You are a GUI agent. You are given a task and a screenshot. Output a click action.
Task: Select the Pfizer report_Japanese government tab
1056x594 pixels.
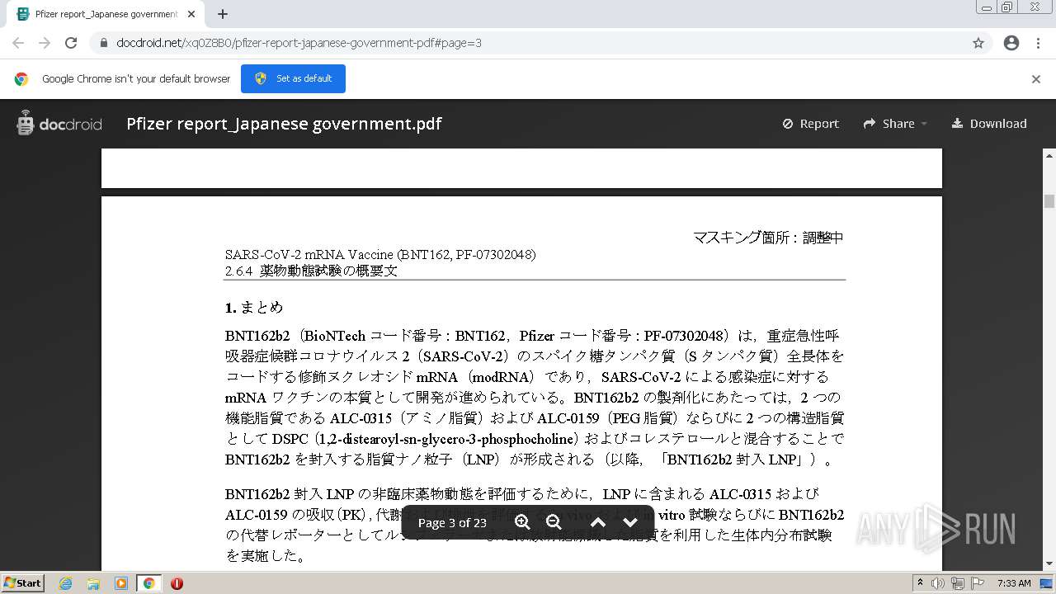pos(105,14)
